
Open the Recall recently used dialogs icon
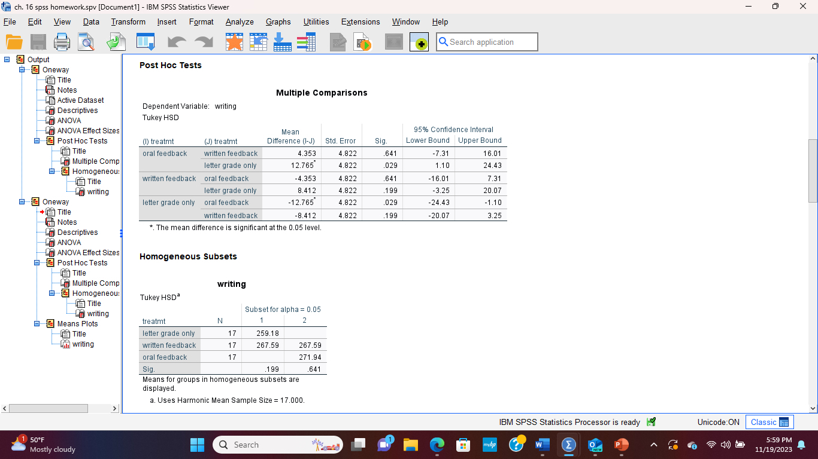coord(146,42)
